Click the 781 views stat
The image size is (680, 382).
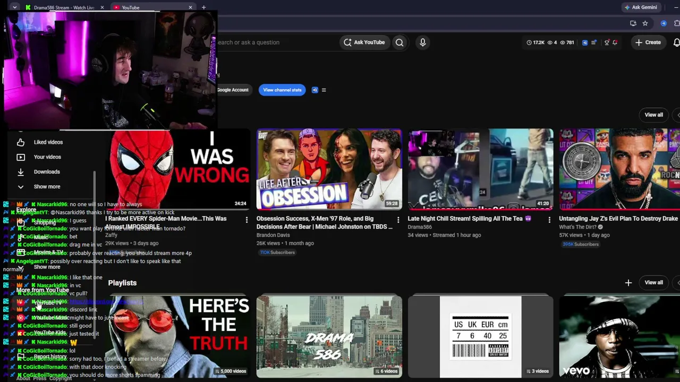point(567,42)
